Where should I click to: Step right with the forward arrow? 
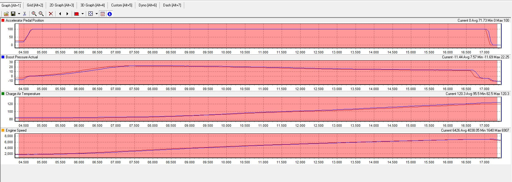click(x=67, y=14)
